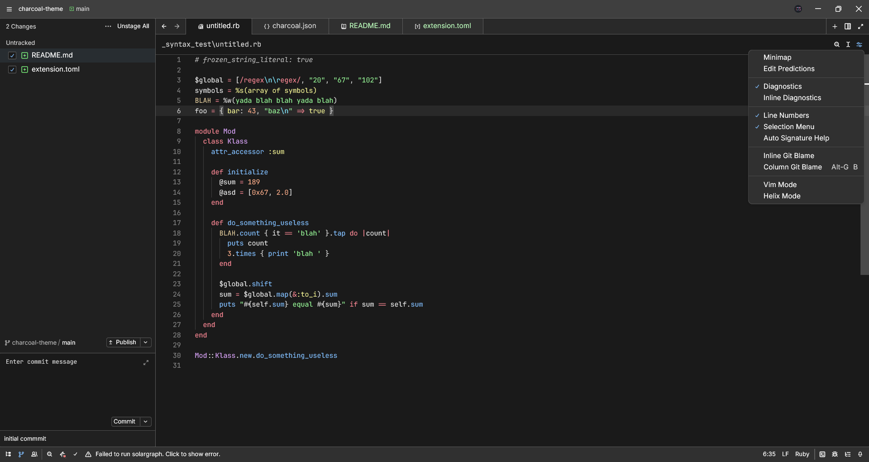Change language from Ruby selector
Screen dimensions: 869x462
click(x=802, y=454)
